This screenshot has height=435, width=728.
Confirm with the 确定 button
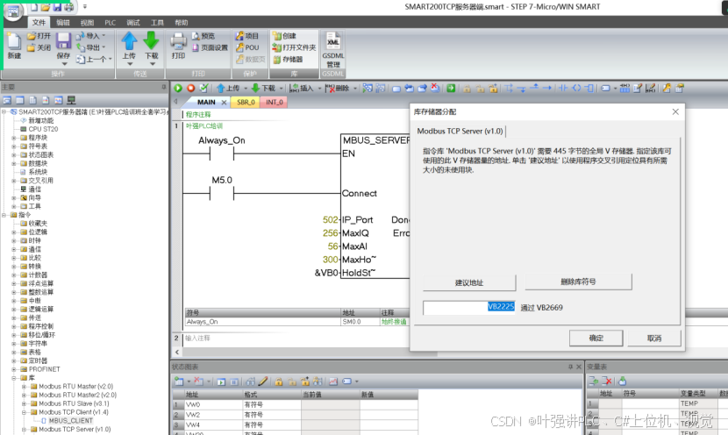click(x=596, y=338)
